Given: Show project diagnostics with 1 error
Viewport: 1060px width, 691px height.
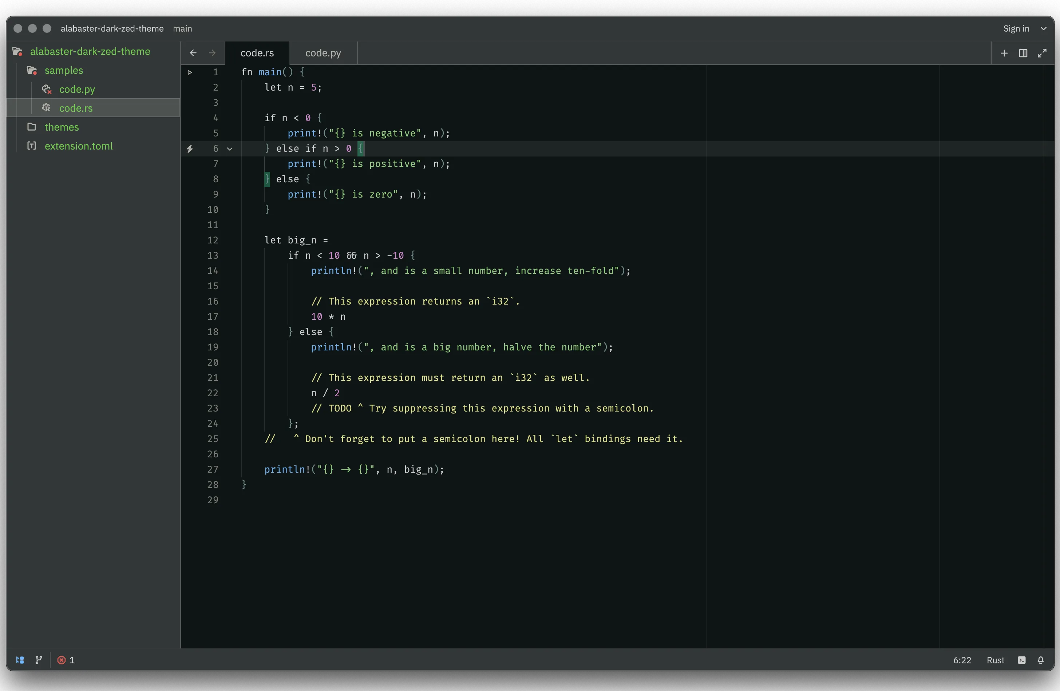Looking at the screenshot, I should click(x=66, y=660).
